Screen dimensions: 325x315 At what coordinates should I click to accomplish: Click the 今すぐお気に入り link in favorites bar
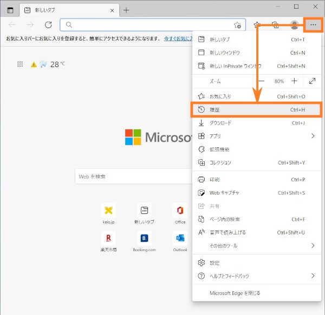(x=178, y=38)
